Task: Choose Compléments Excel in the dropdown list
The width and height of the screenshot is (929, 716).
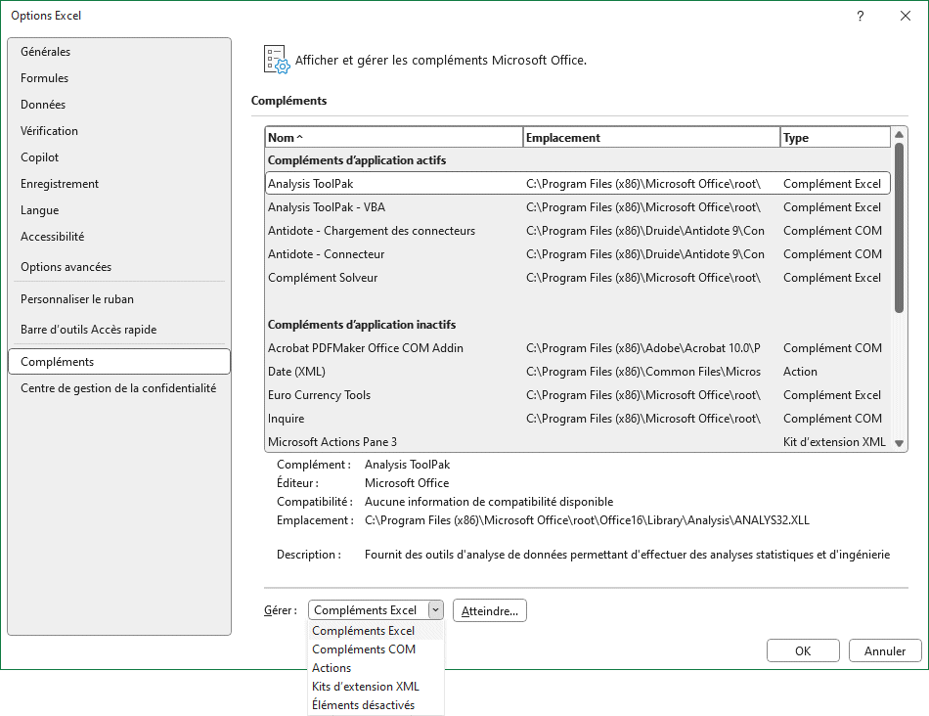Action: point(376,631)
